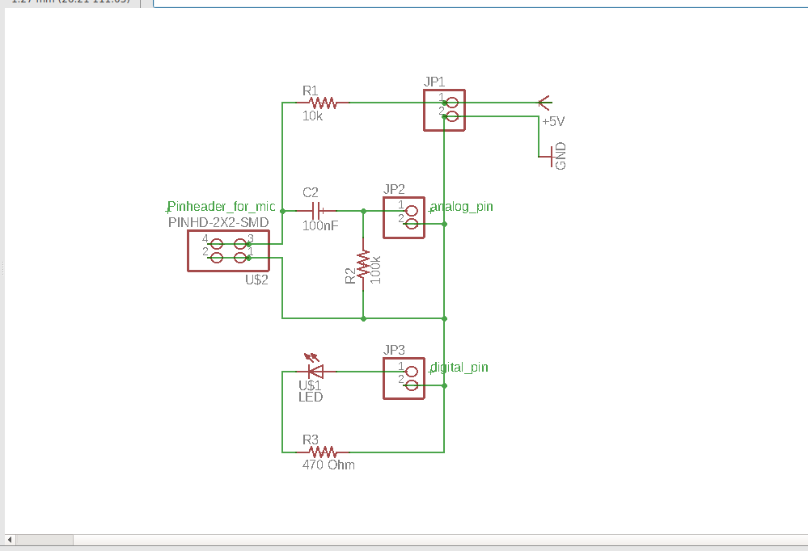
Task: Click the Pinheader_for_mic label
Action: coord(221,207)
